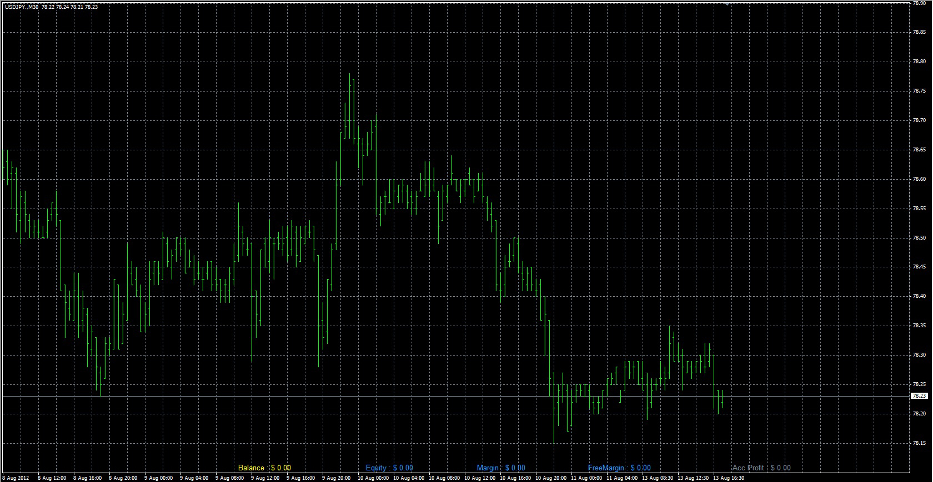Screen dimensions: 933x482
Task: Click the '8 Aug 2012' time label
Action: point(16,478)
